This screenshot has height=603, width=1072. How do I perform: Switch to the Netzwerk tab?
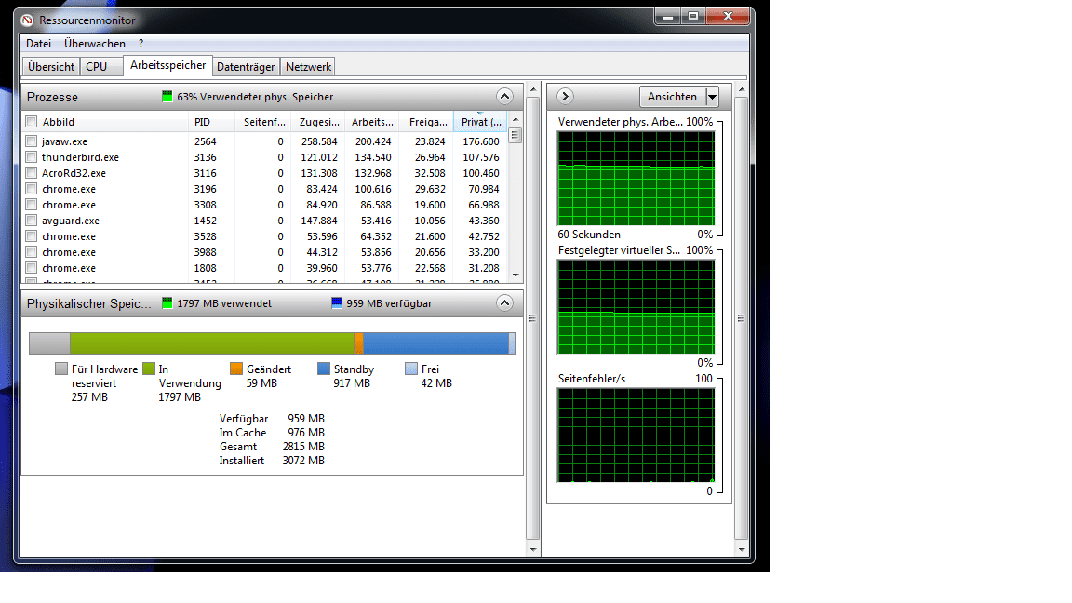pos(308,66)
